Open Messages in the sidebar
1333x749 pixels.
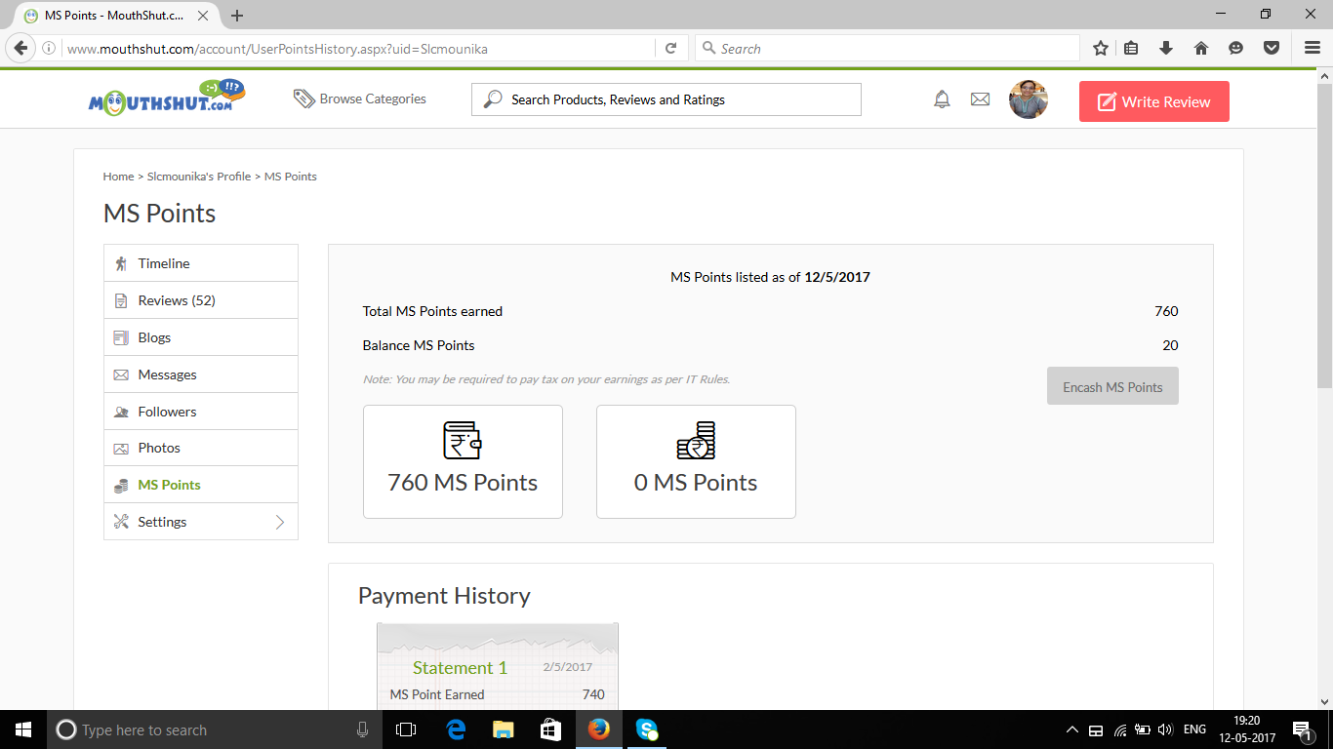(x=201, y=374)
